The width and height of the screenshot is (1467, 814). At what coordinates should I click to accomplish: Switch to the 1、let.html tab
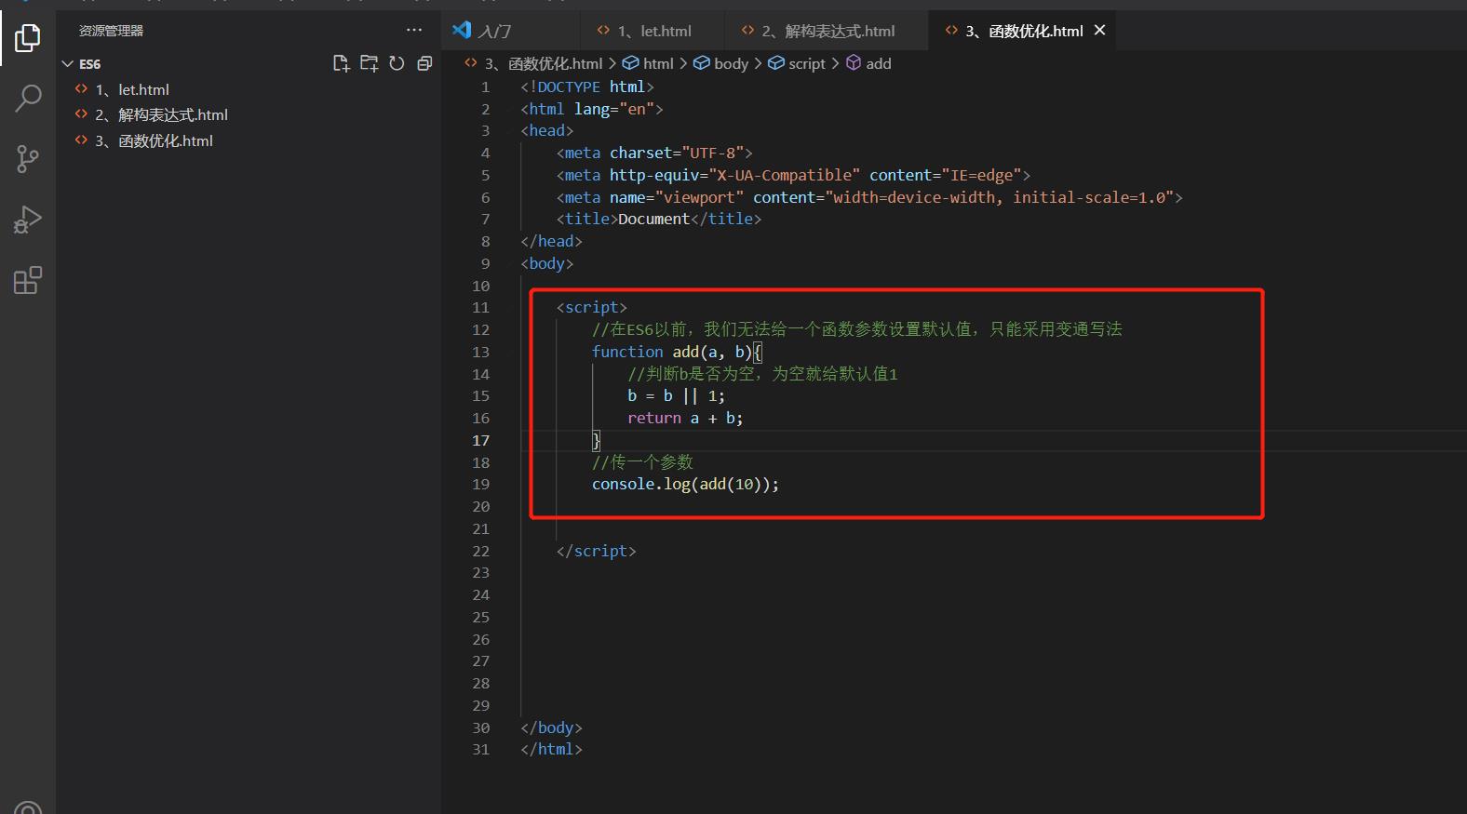653,31
